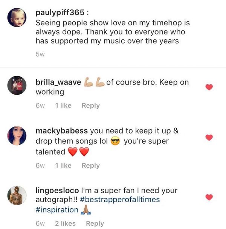This screenshot has width=226, height=229.
Task: View the 1 like on brilla_waave's comment
Action: [63, 106]
